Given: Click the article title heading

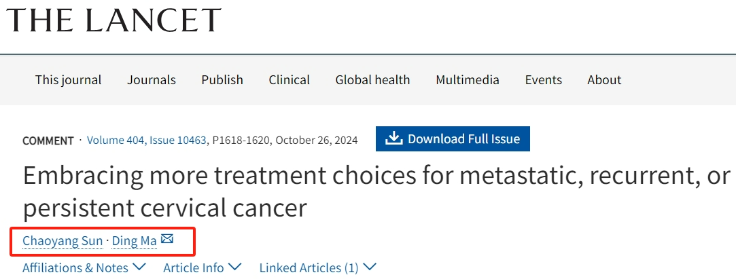Looking at the screenshot, I should (x=367, y=191).
